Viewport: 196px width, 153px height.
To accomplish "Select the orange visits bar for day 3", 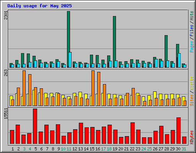I will (x=24, y=88).
